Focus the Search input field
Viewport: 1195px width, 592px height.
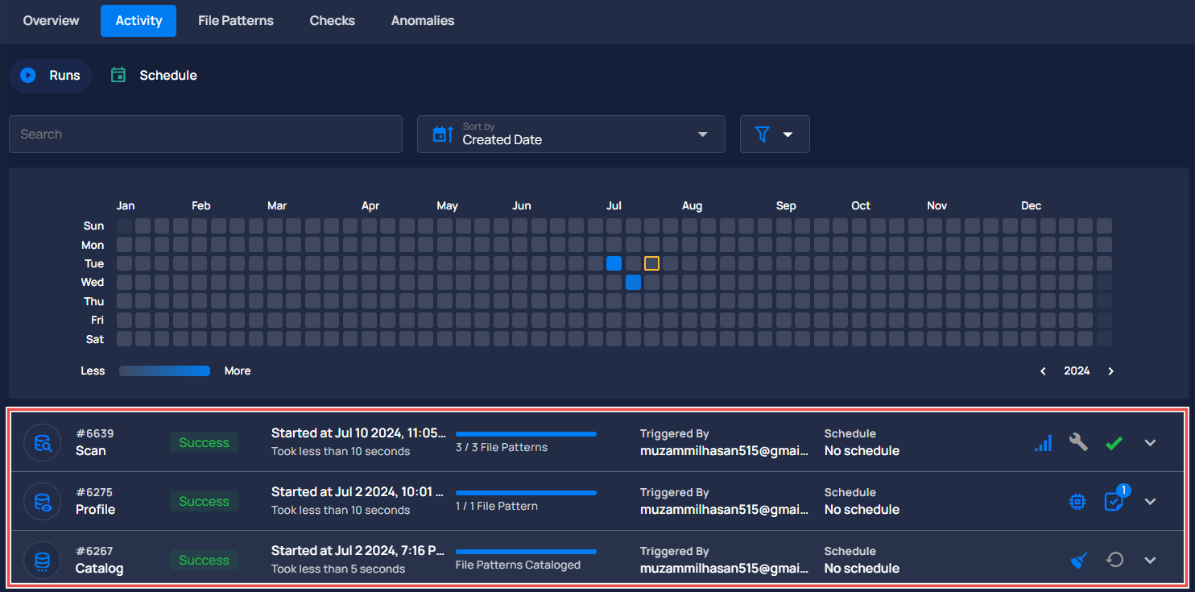(x=205, y=135)
